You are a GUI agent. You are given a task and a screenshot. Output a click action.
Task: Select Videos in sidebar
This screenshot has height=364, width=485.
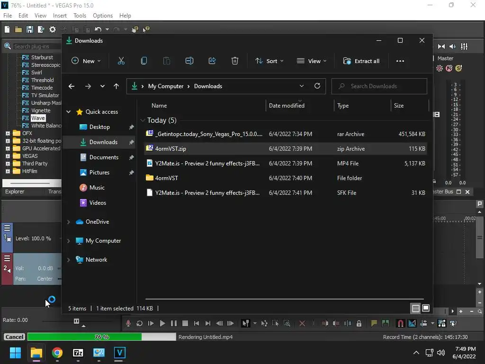(x=99, y=203)
